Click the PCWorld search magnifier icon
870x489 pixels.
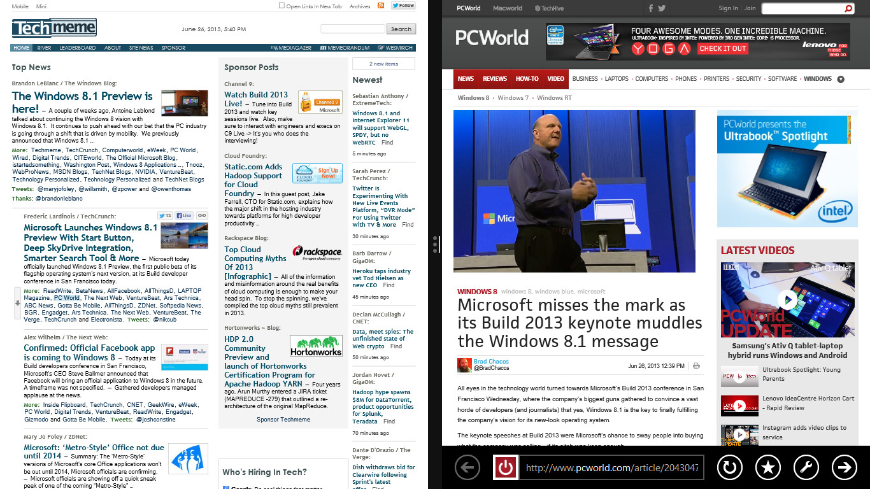pyautogui.click(x=848, y=8)
